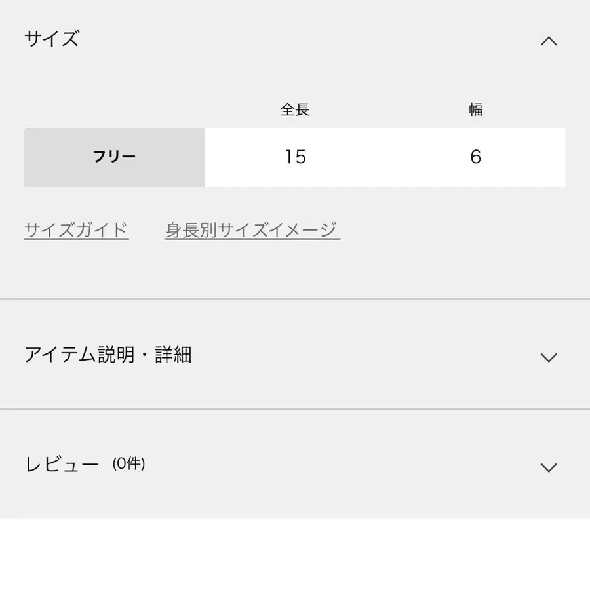Select the highlighted フリー table cell
This screenshot has height=590, width=590.
[x=115, y=157]
